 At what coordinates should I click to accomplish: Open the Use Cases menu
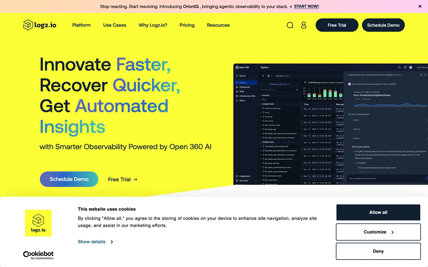pyautogui.click(x=115, y=25)
